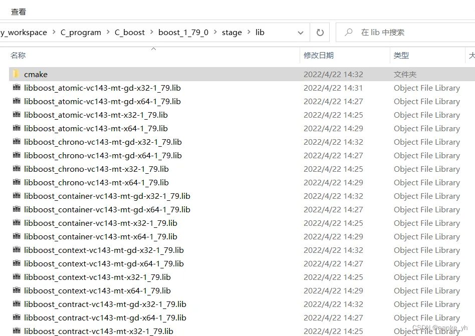Click icon of libboost_context-vc143-mt-gd-x32-1_79.lib
The height and width of the screenshot is (336, 475).
point(17,250)
